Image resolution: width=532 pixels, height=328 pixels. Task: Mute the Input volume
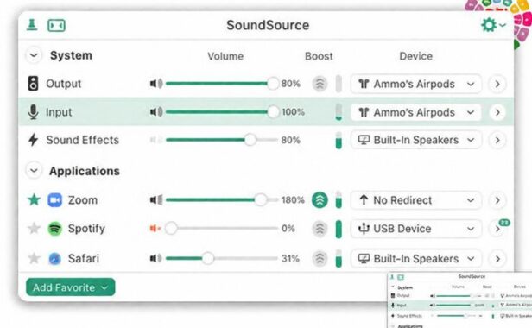156,112
